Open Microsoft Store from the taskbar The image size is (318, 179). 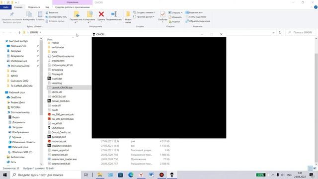tap(120, 175)
